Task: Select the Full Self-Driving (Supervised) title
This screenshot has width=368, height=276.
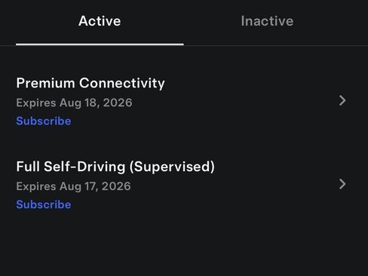Action: click(115, 167)
